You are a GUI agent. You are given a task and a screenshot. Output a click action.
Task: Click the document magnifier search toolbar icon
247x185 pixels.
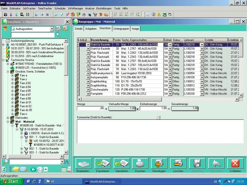pyautogui.click(x=90, y=14)
